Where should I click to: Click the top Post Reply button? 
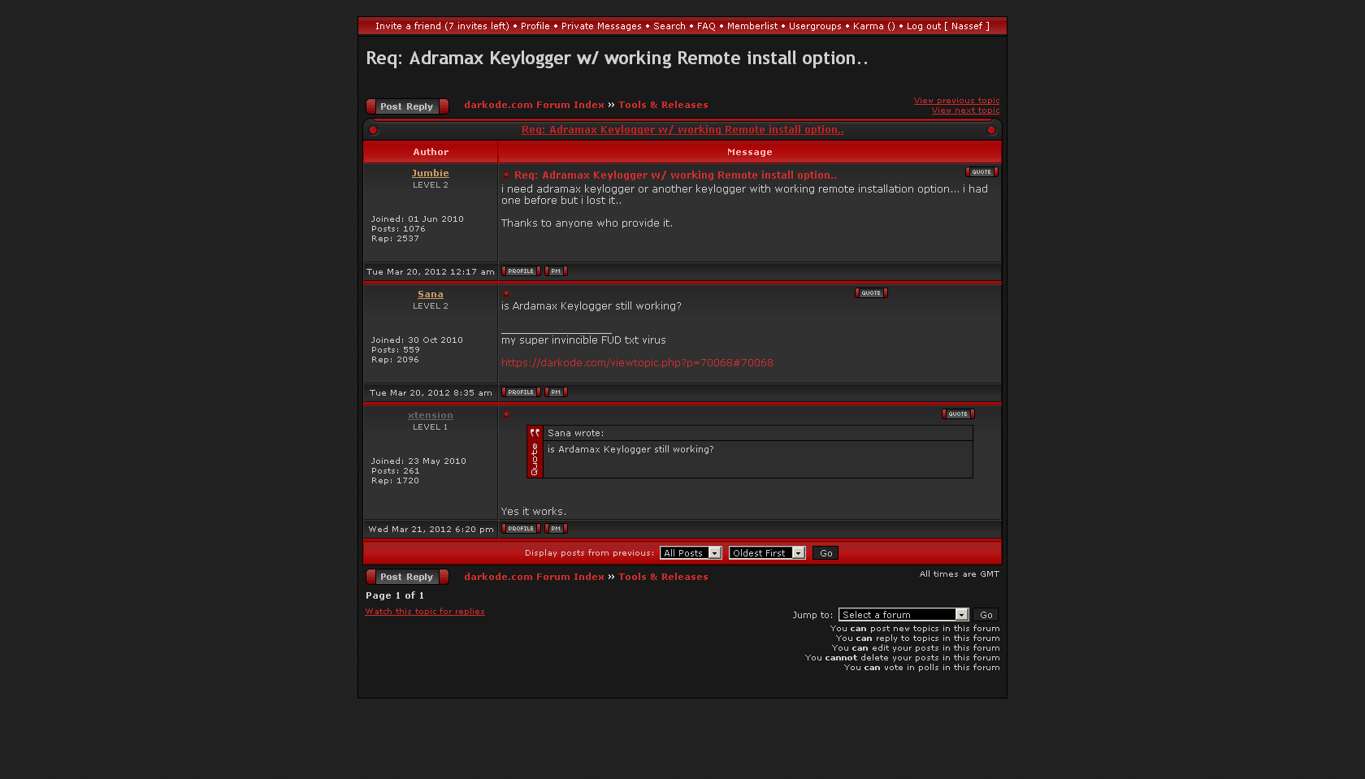[407, 106]
